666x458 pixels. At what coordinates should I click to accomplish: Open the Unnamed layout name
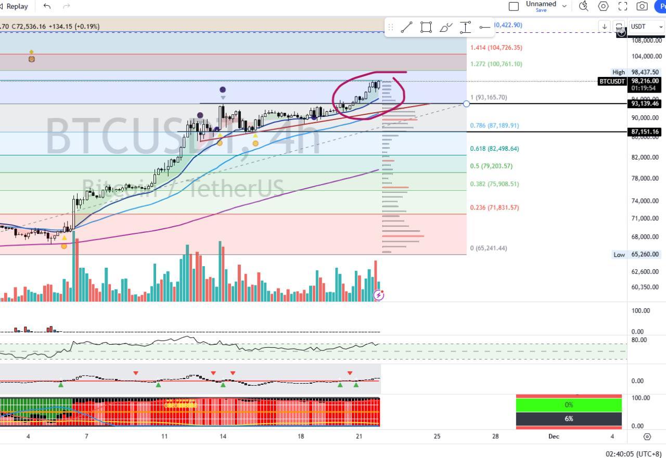541,4
